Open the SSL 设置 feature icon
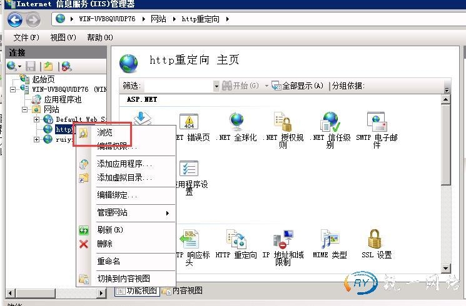The width and height of the screenshot is (466, 306). coord(376,244)
